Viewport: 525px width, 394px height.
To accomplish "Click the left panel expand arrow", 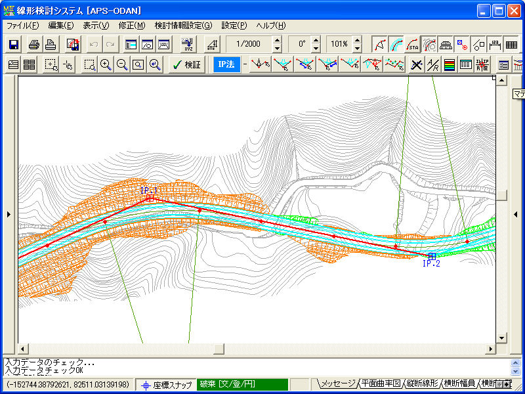I will 8,214.
